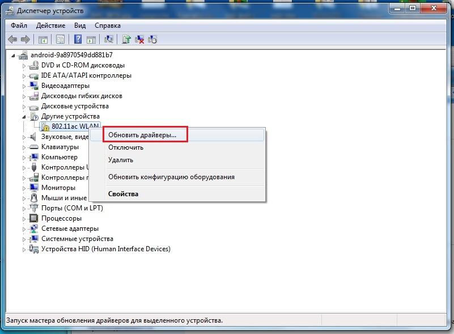The image size is (454, 334).
Task: Click the Видеоадаптеры display icon
Action: (x=34, y=86)
